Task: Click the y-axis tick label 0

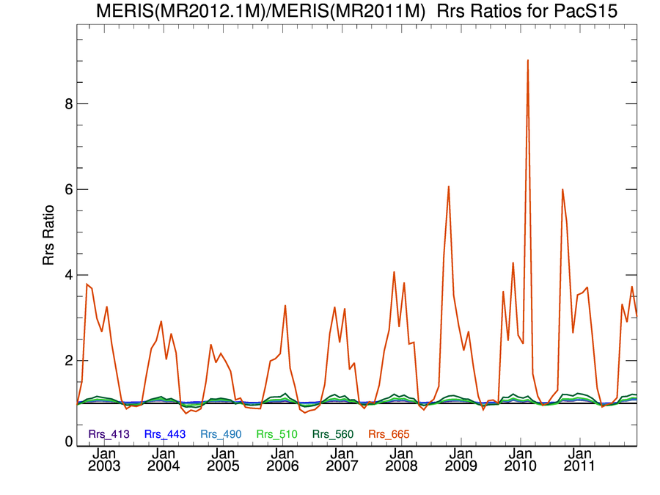Action: pyautogui.click(x=69, y=441)
